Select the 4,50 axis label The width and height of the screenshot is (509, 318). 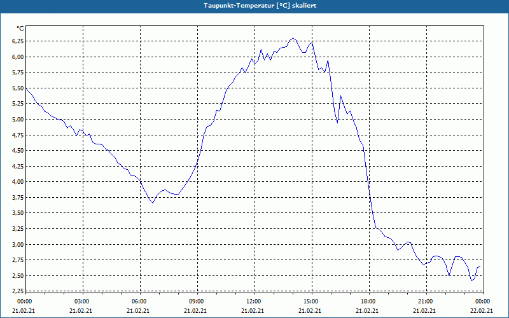(x=18, y=151)
